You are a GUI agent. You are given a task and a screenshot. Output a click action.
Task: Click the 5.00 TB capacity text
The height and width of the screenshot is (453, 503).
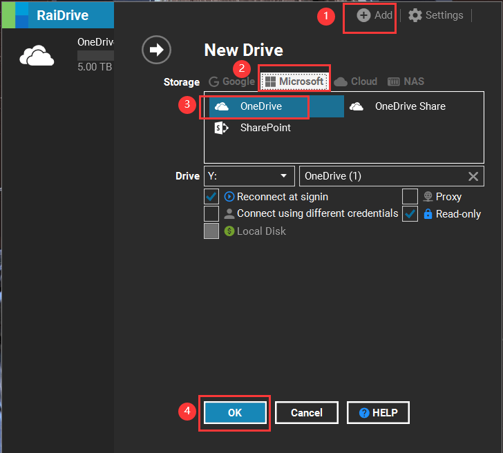[95, 67]
